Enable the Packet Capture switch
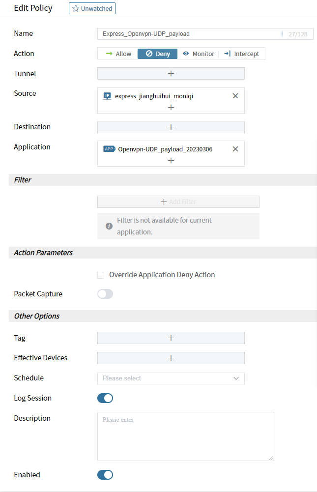The image size is (317, 492). click(105, 294)
